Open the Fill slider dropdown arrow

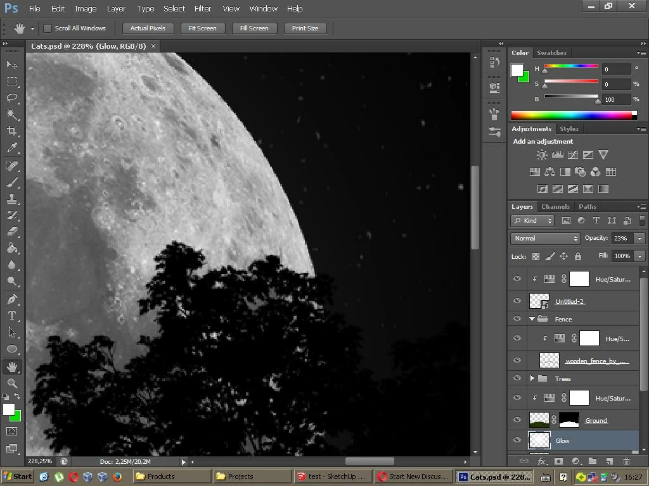tap(640, 256)
